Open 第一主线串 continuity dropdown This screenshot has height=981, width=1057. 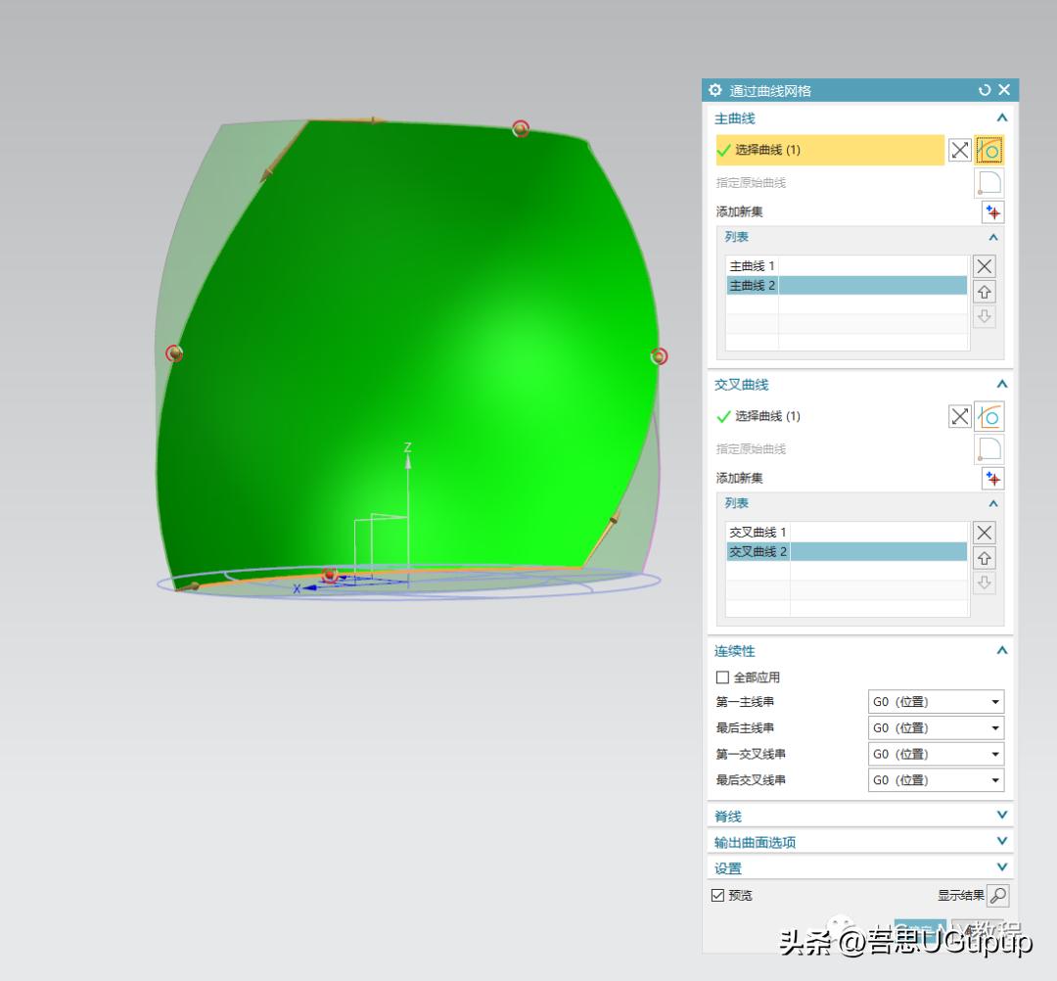pyautogui.click(x=936, y=702)
